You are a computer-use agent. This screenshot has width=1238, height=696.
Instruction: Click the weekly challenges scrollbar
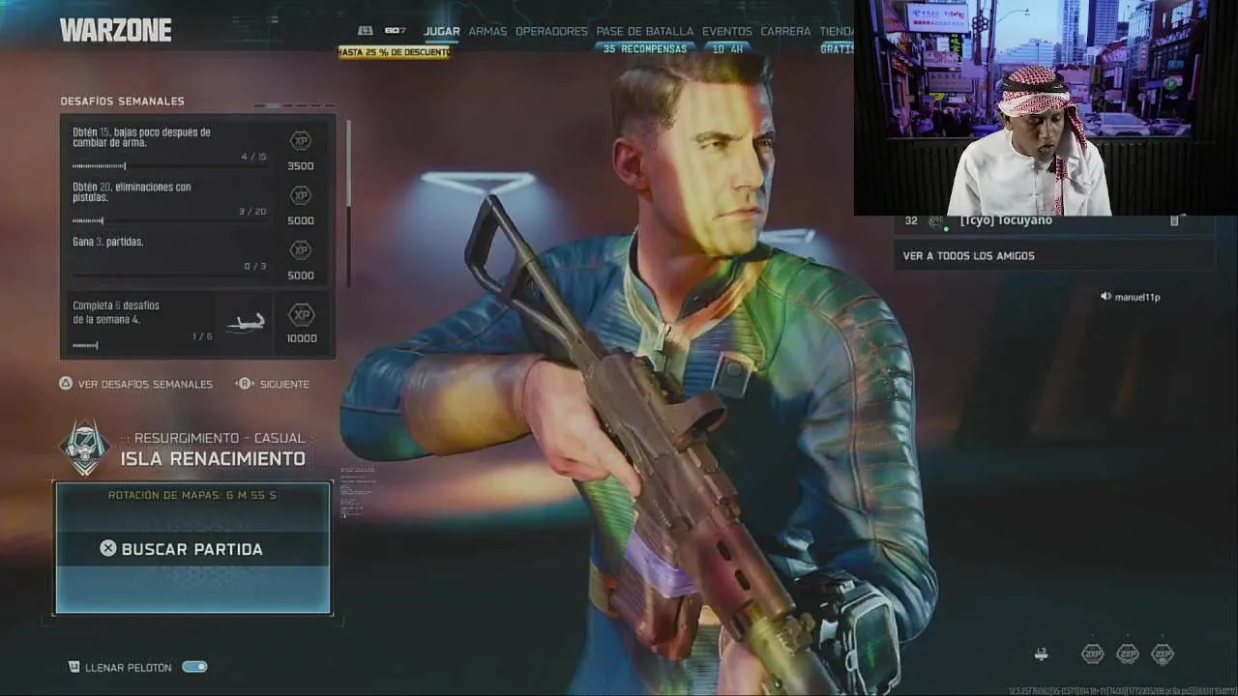coord(348,203)
